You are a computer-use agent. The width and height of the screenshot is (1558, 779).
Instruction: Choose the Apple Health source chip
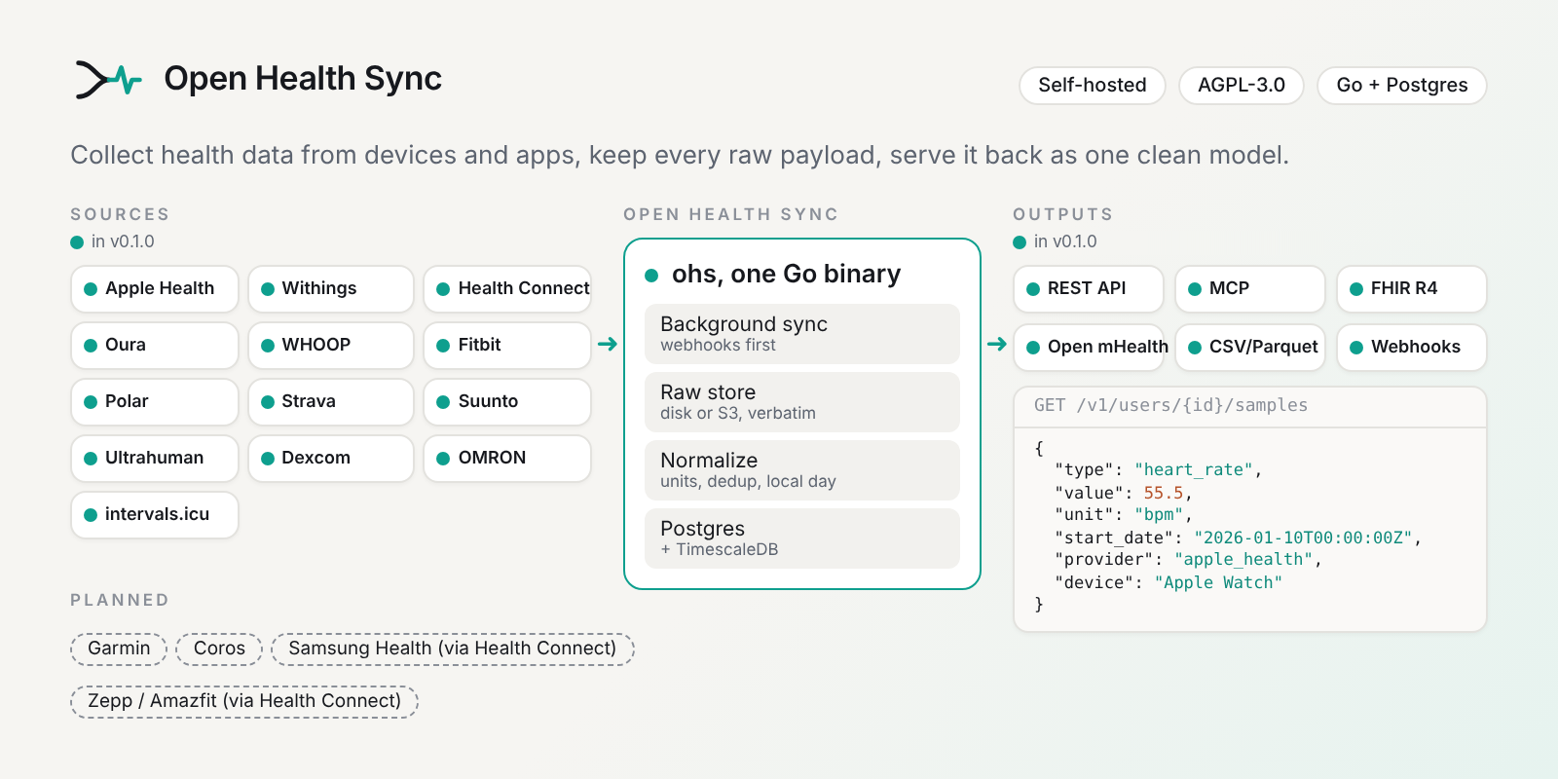(x=155, y=289)
